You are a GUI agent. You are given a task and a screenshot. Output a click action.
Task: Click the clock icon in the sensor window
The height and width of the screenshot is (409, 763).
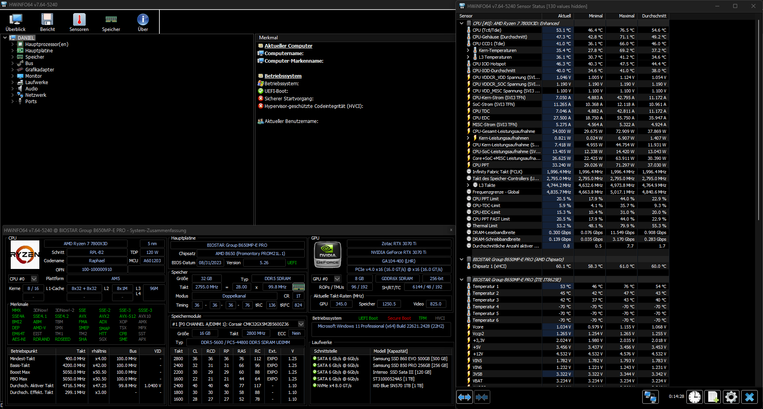point(695,397)
